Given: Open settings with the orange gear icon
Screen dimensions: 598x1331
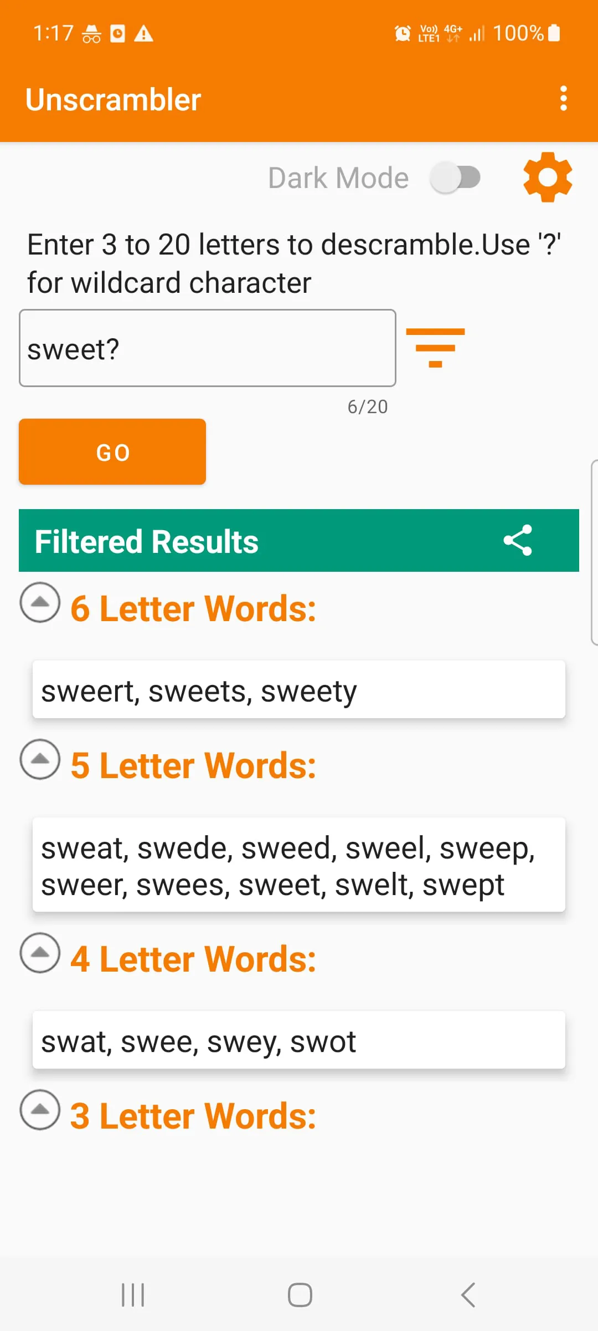Looking at the screenshot, I should click(x=548, y=177).
